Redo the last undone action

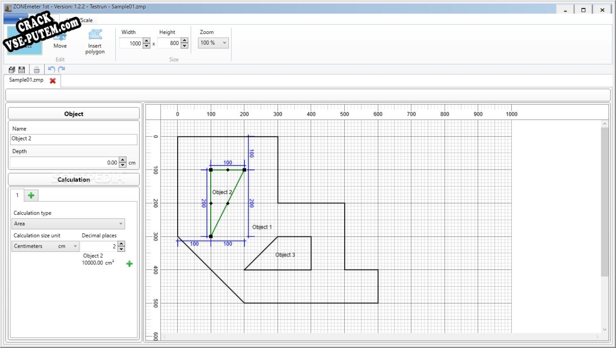tap(61, 70)
